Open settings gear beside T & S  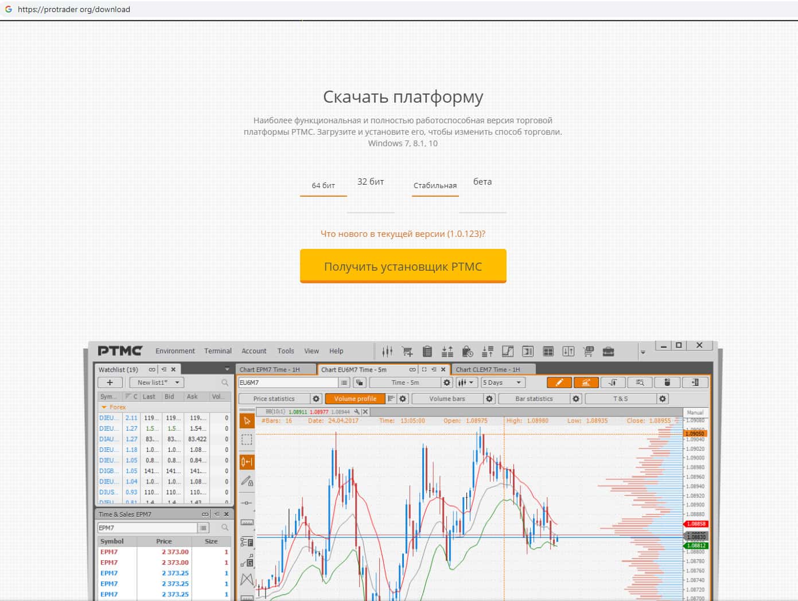click(x=663, y=399)
